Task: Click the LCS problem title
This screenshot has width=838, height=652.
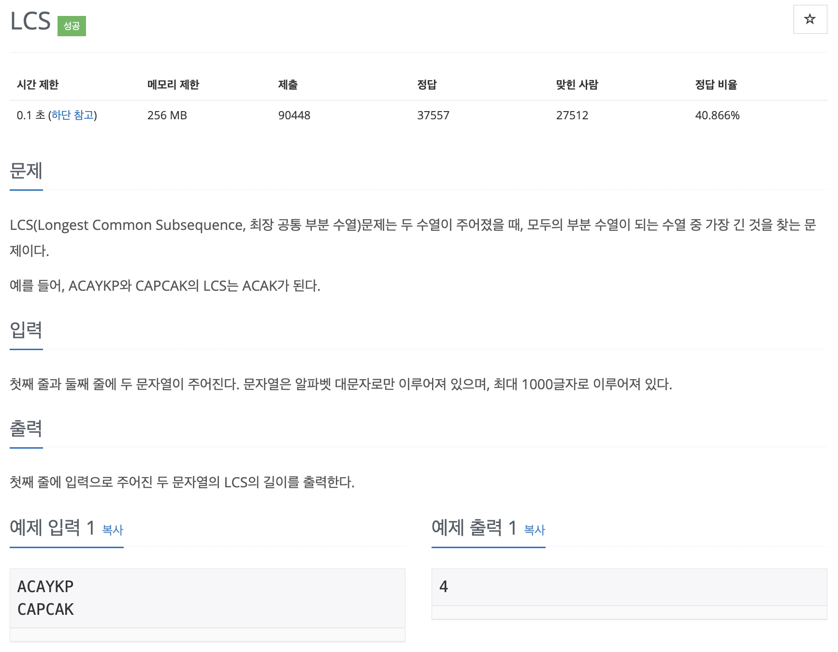Action: [30, 21]
